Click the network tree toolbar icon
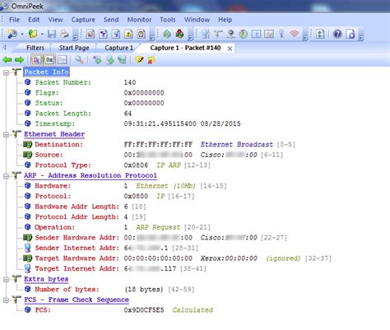The width and height of the screenshot is (390, 330). (218, 34)
